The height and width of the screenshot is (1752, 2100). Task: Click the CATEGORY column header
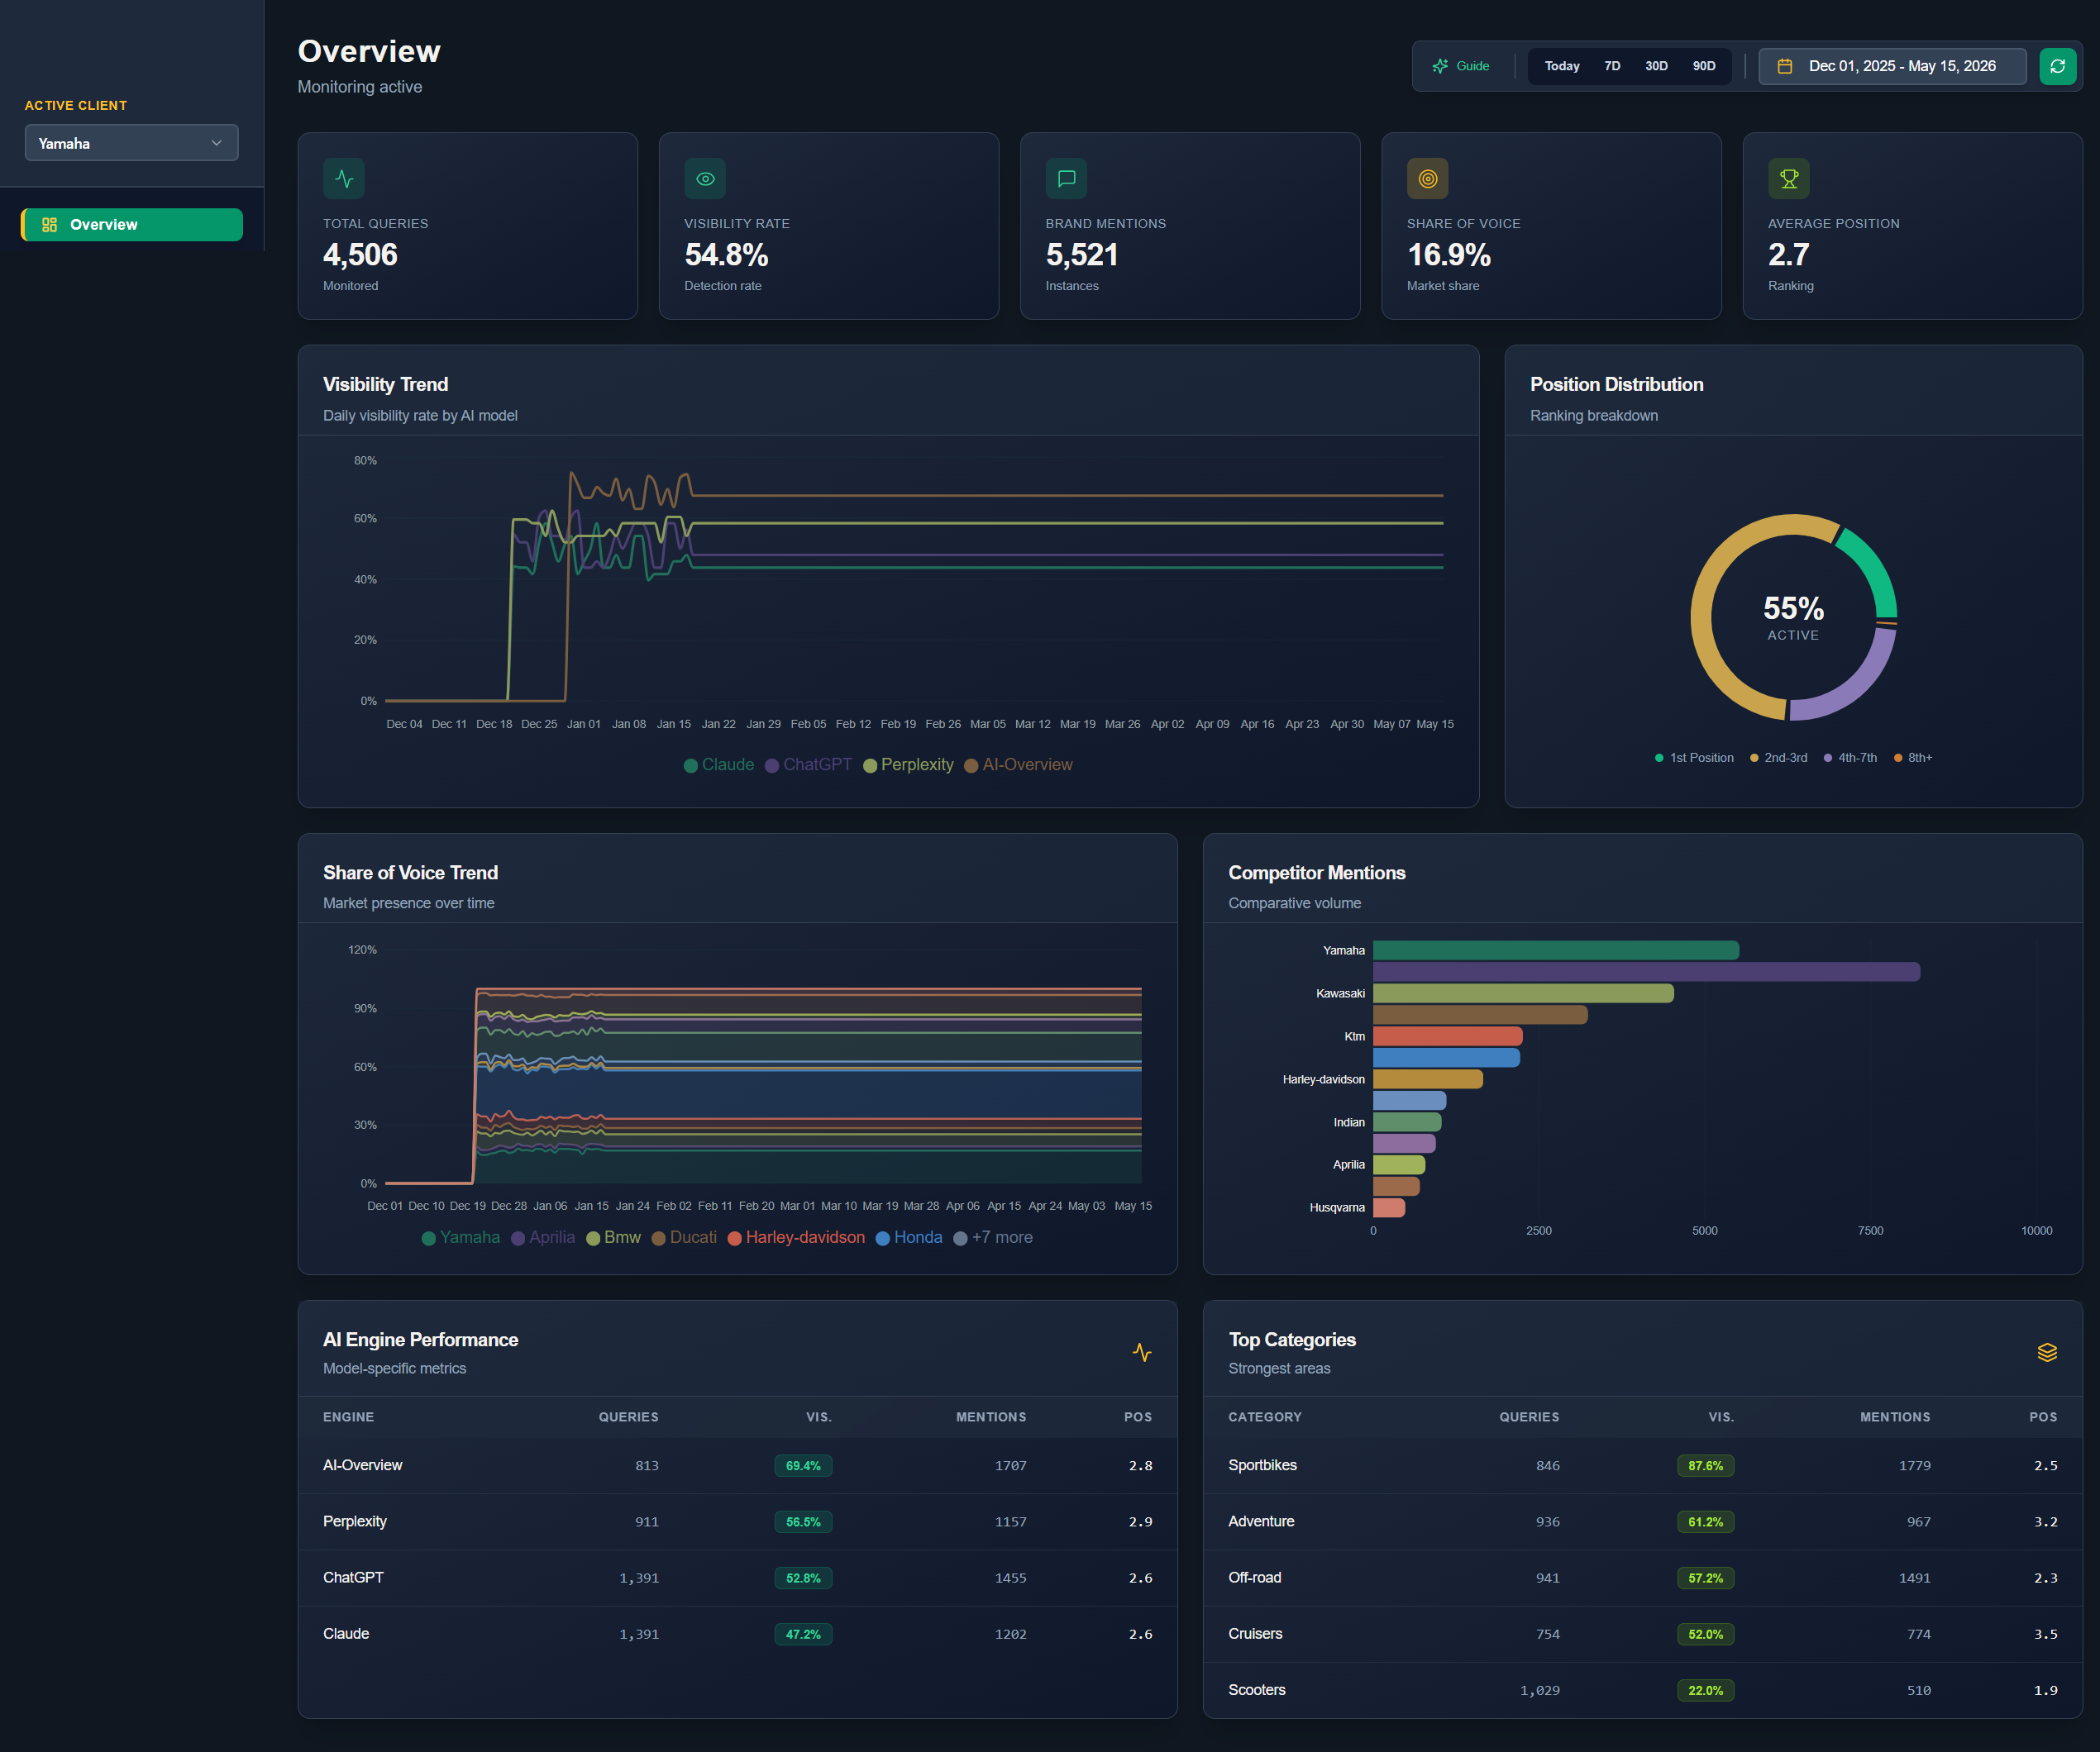1264,1416
